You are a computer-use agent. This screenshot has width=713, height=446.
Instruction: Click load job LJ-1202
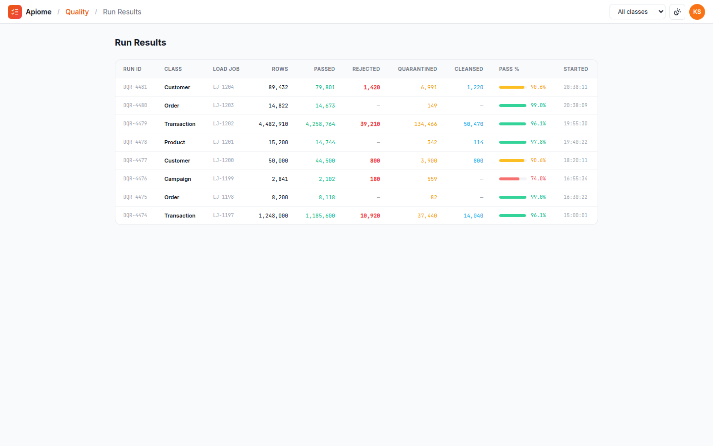coord(223,124)
